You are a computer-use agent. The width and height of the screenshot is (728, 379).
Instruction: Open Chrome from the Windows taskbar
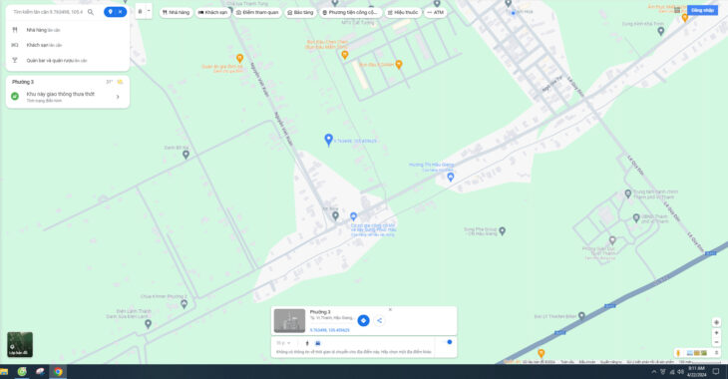pos(58,372)
